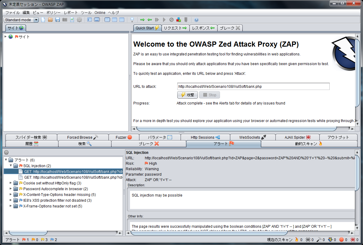Open Options using the gear icon
Viewport: 363px width, 245px height.
[79, 20]
